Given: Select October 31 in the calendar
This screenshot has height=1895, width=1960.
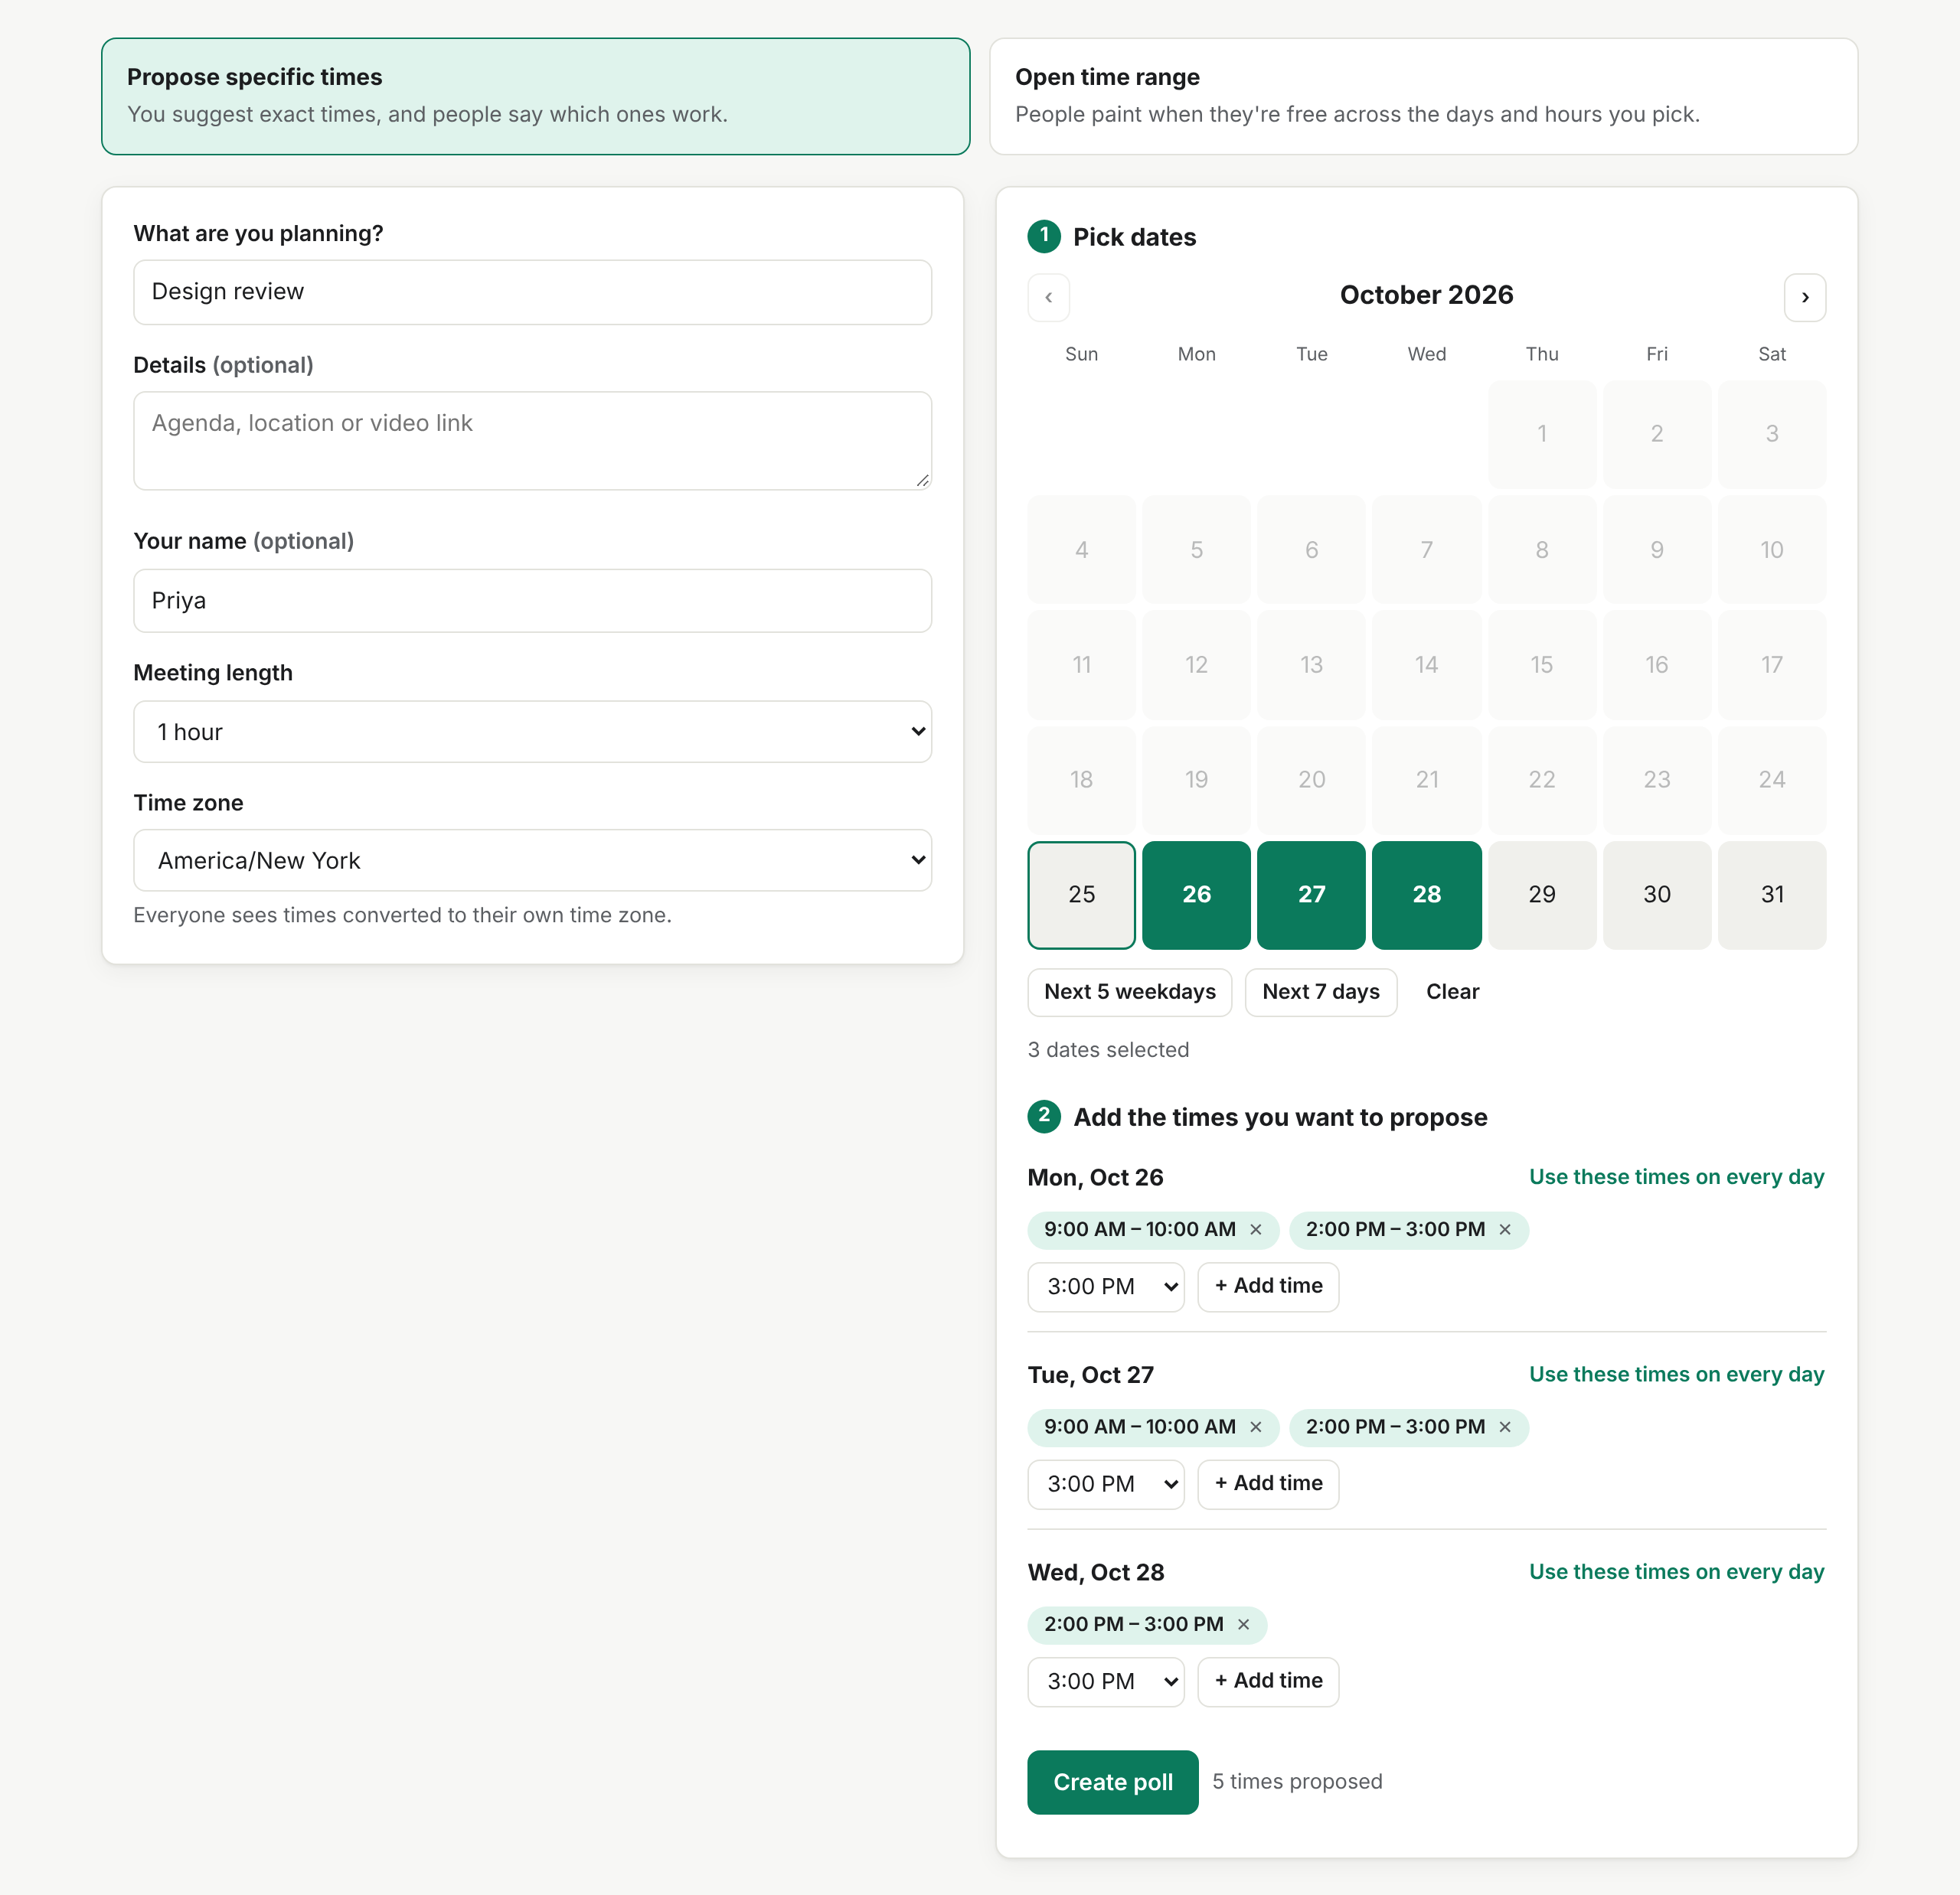Looking at the screenshot, I should (x=1771, y=895).
